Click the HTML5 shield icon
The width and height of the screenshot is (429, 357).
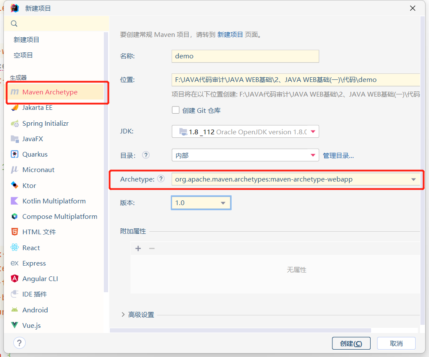[x=15, y=232]
